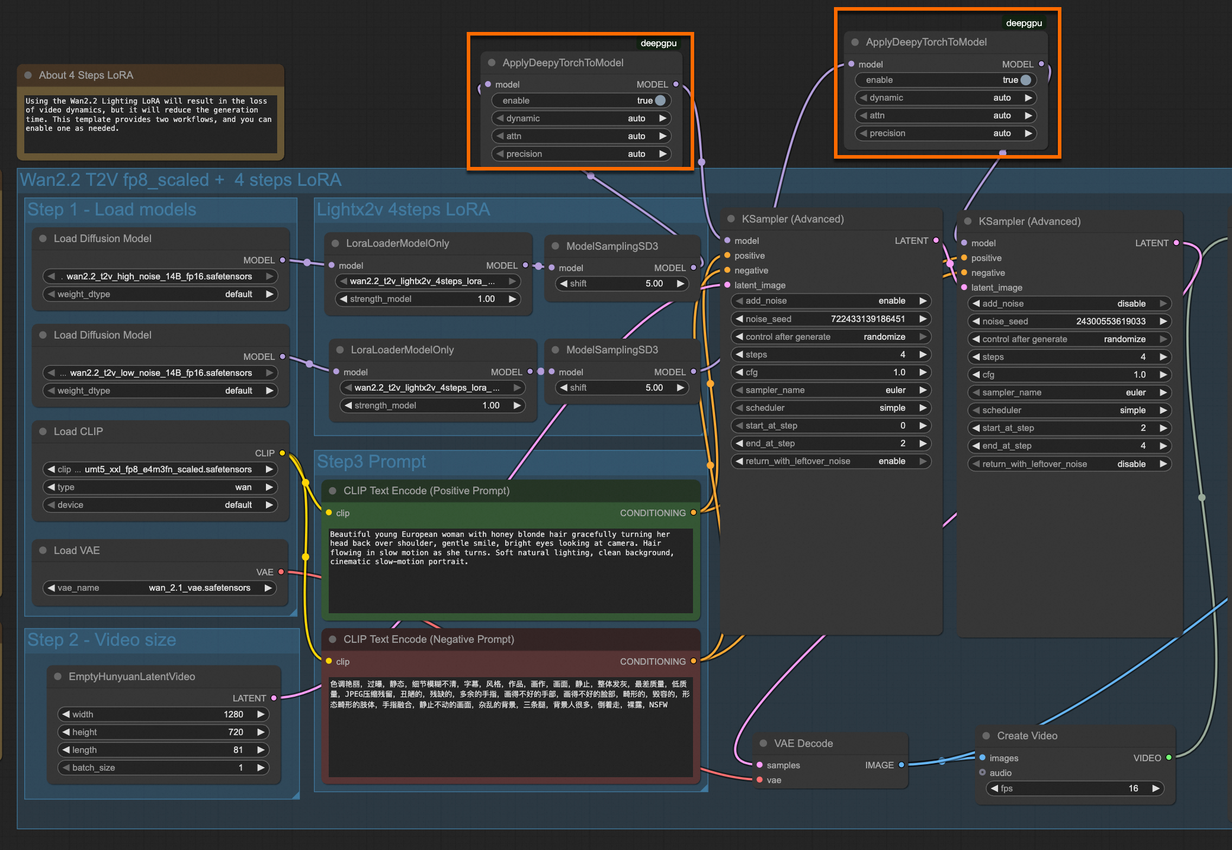The height and width of the screenshot is (850, 1232).
Task: Click left arrow to decrease fps value
Action: click(x=994, y=788)
